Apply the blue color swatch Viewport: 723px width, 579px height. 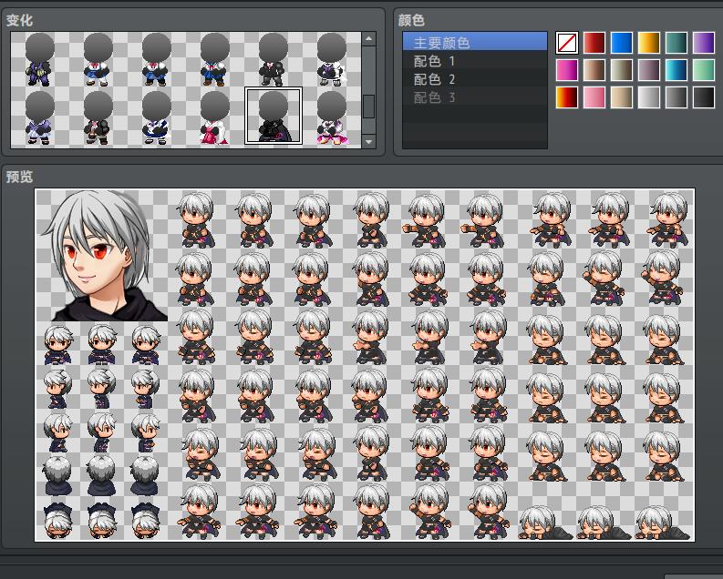point(621,43)
